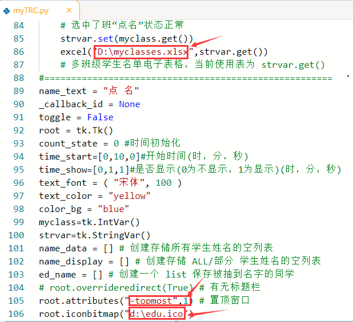
Task: Click on 'strvar.set(myclass.get())' code
Action: [127, 39]
